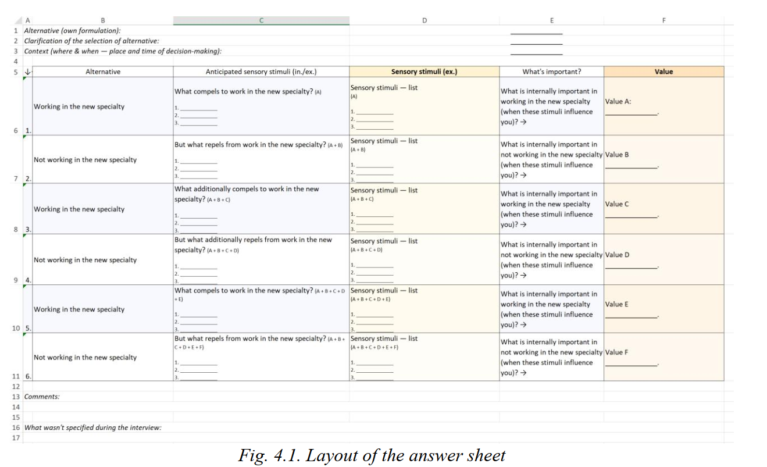
Task: Click blank underline in cell E1
Action: [536, 34]
